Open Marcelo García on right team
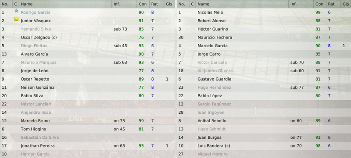Screen dimensions: 351x158 point(212,46)
